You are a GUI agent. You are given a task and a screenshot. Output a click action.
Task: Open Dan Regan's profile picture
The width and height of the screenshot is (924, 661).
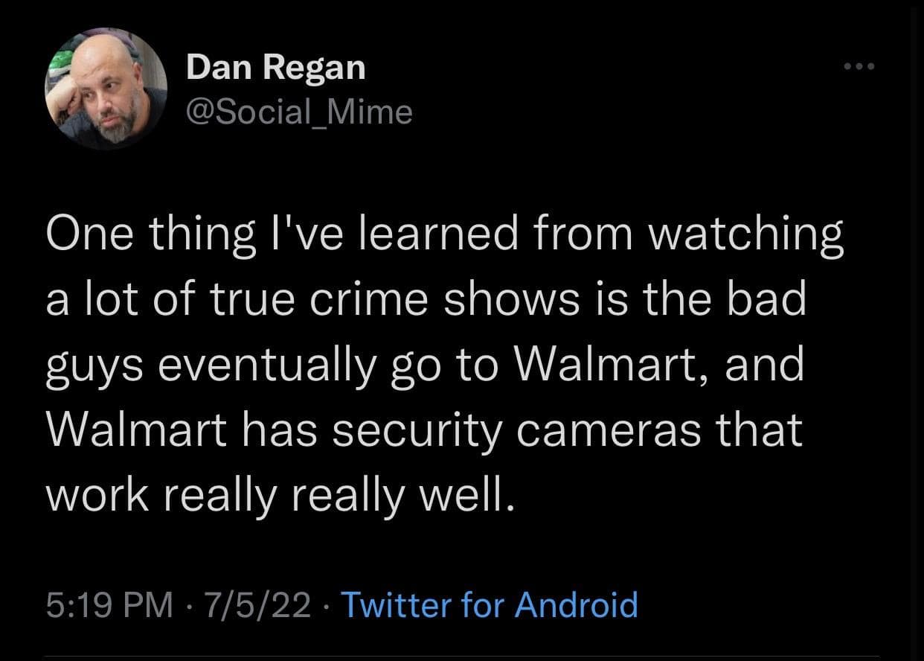pos(106,88)
